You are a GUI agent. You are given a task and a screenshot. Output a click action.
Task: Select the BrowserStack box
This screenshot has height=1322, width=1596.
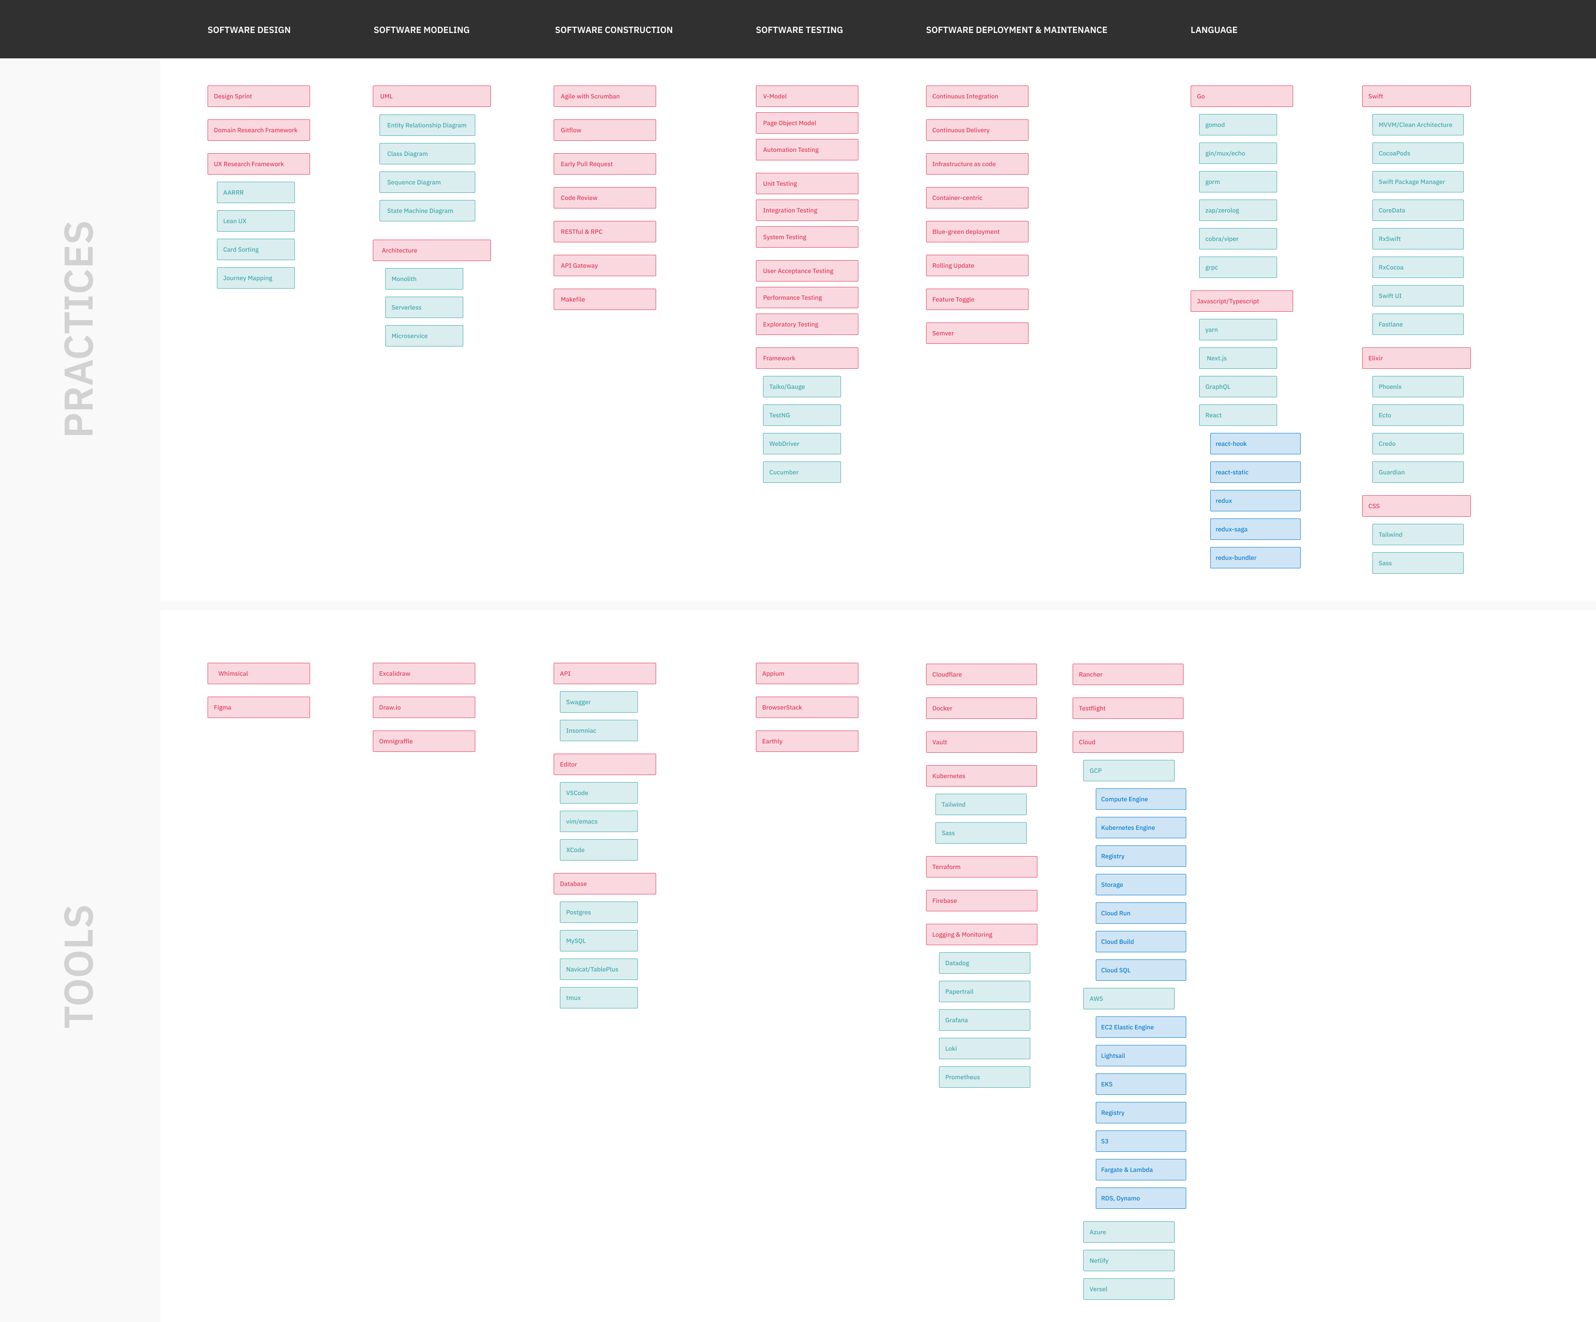pyautogui.click(x=807, y=707)
